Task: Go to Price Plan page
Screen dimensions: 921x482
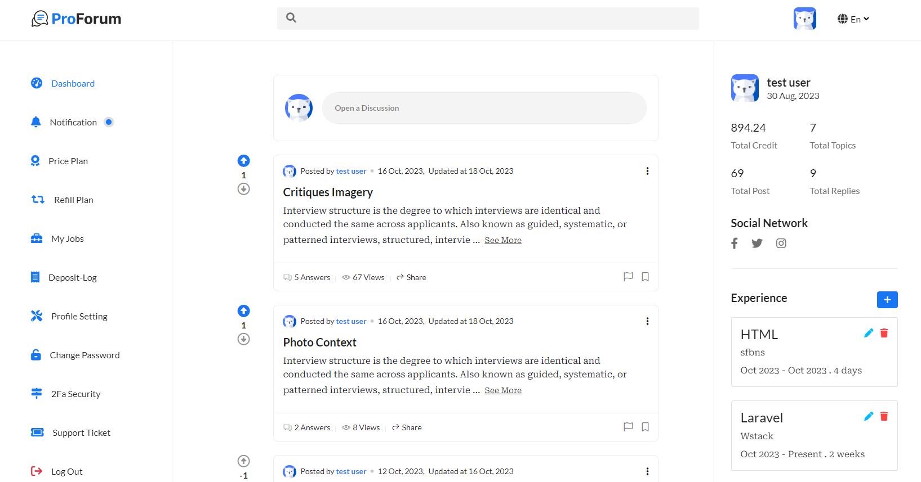Action: coord(68,161)
